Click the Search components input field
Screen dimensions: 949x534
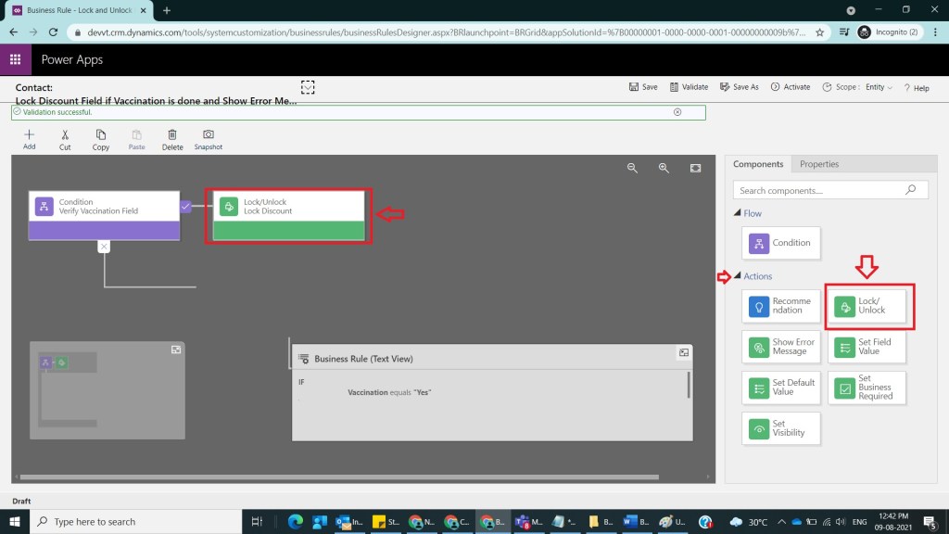[820, 190]
